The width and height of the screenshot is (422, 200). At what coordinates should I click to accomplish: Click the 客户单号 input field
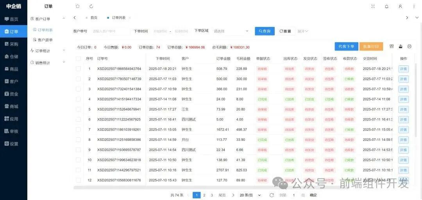pos(110,31)
